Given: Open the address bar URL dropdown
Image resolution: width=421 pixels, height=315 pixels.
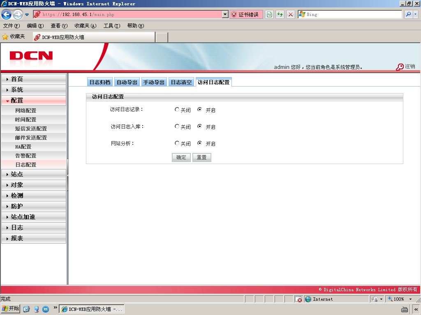Looking at the screenshot, I should (225, 14).
